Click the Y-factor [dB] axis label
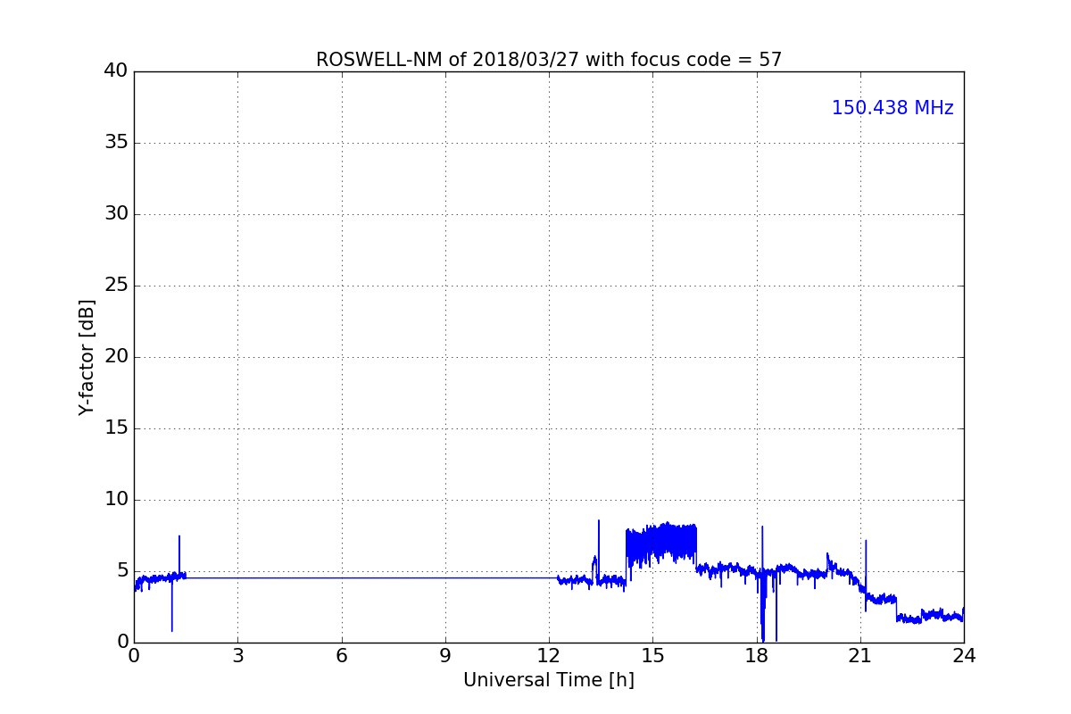 tap(87, 357)
